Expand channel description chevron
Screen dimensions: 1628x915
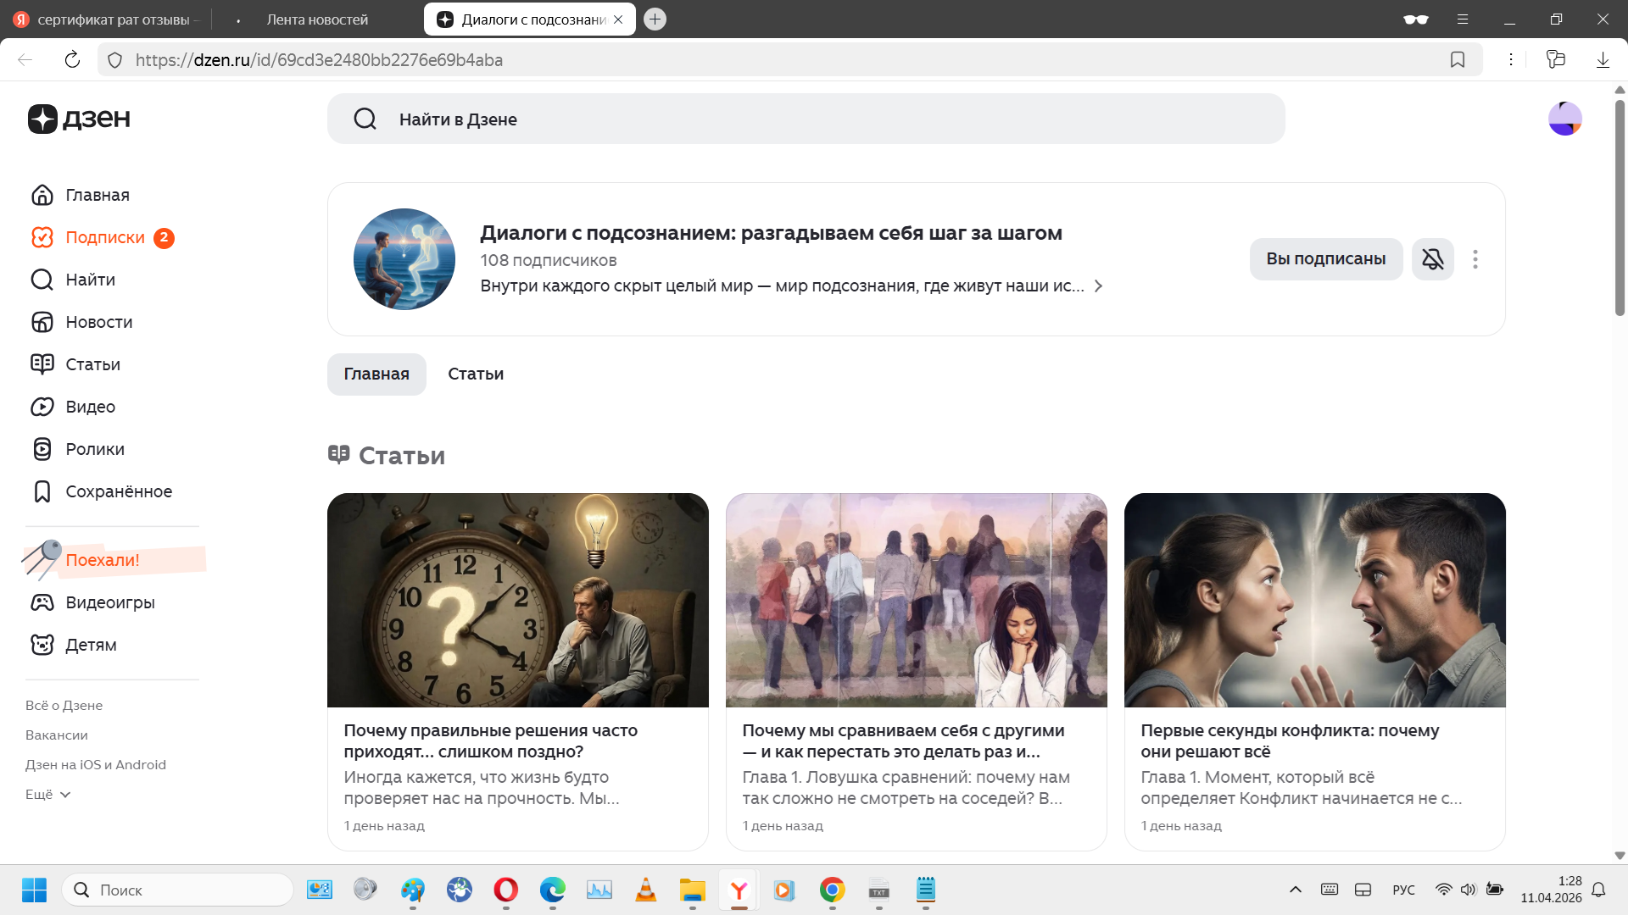tap(1098, 286)
